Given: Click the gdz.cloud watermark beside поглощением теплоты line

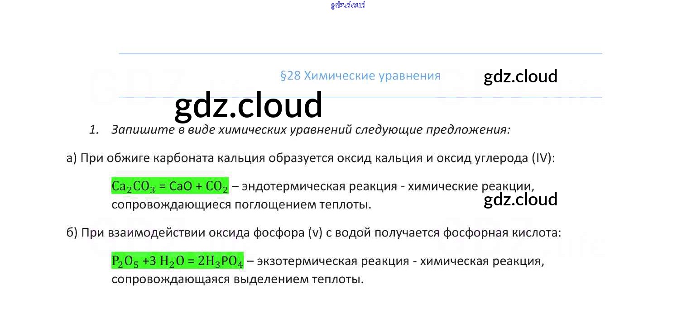Looking at the screenshot, I should pyautogui.click(x=520, y=199).
